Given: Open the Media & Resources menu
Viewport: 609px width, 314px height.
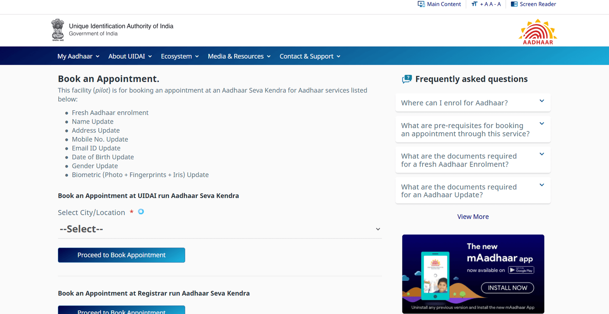Looking at the screenshot, I should point(239,56).
